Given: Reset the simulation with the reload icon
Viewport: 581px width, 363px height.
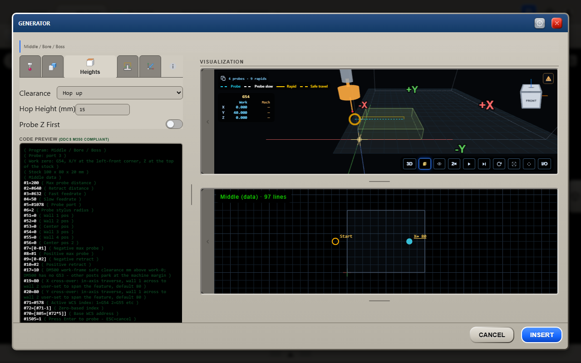Looking at the screenshot, I should click(499, 164).
